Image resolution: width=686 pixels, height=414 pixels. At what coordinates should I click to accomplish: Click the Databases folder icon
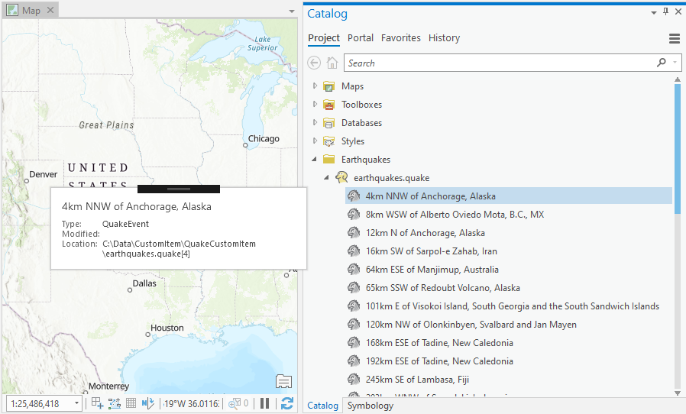pos(329,123)
